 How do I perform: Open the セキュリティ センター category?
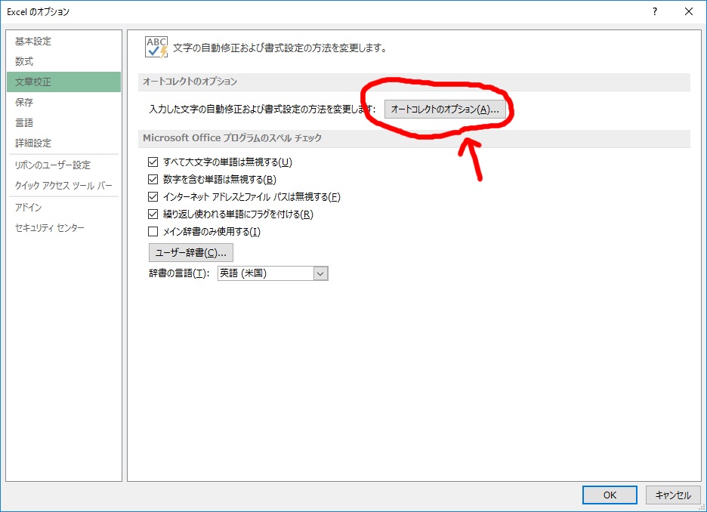coord(63,227)
